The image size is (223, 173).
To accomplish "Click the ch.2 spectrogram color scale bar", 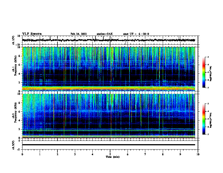I will click(204, 119).
